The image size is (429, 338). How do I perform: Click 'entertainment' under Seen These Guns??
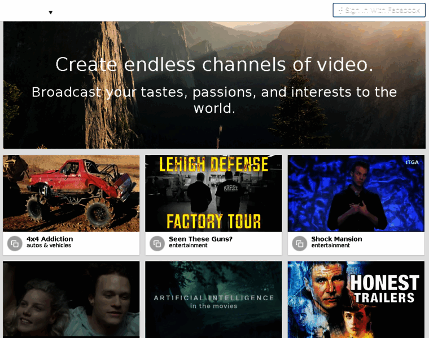point(188,246)
